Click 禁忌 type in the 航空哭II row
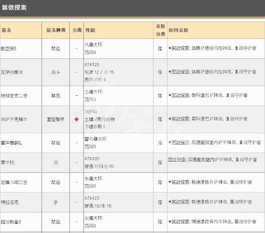Image resolution: width=265 pixels, height=233 pixels. click(55, 49)
